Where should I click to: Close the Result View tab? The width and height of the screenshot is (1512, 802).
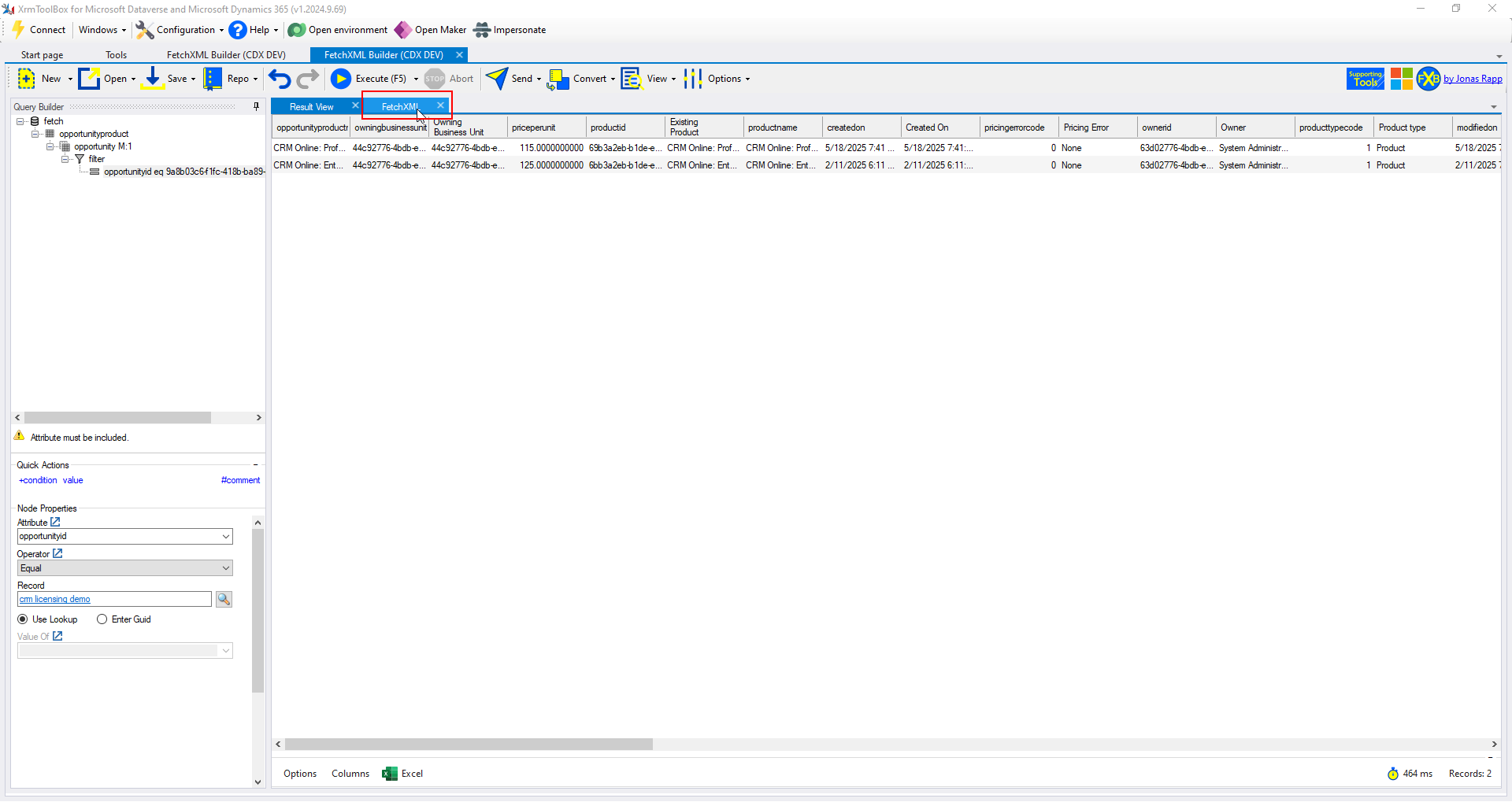click(x=355, y=105)
